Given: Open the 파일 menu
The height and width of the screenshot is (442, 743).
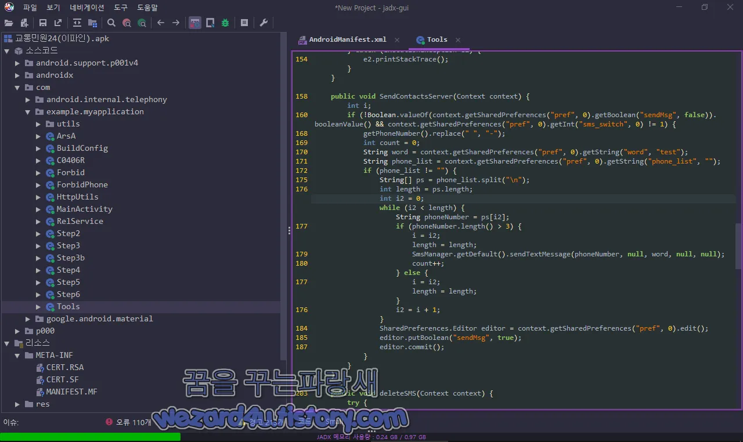Looking at the screenshot, I should 30,8.
